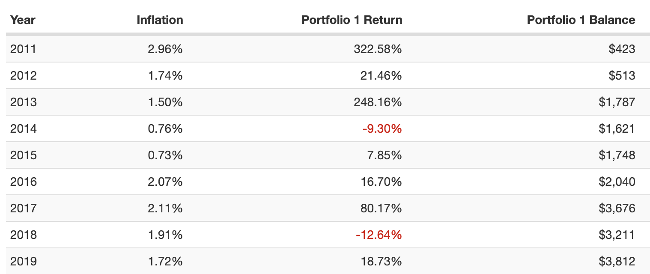Click the red -9.30% return value
650x274 pixels.
pos(382,129)
